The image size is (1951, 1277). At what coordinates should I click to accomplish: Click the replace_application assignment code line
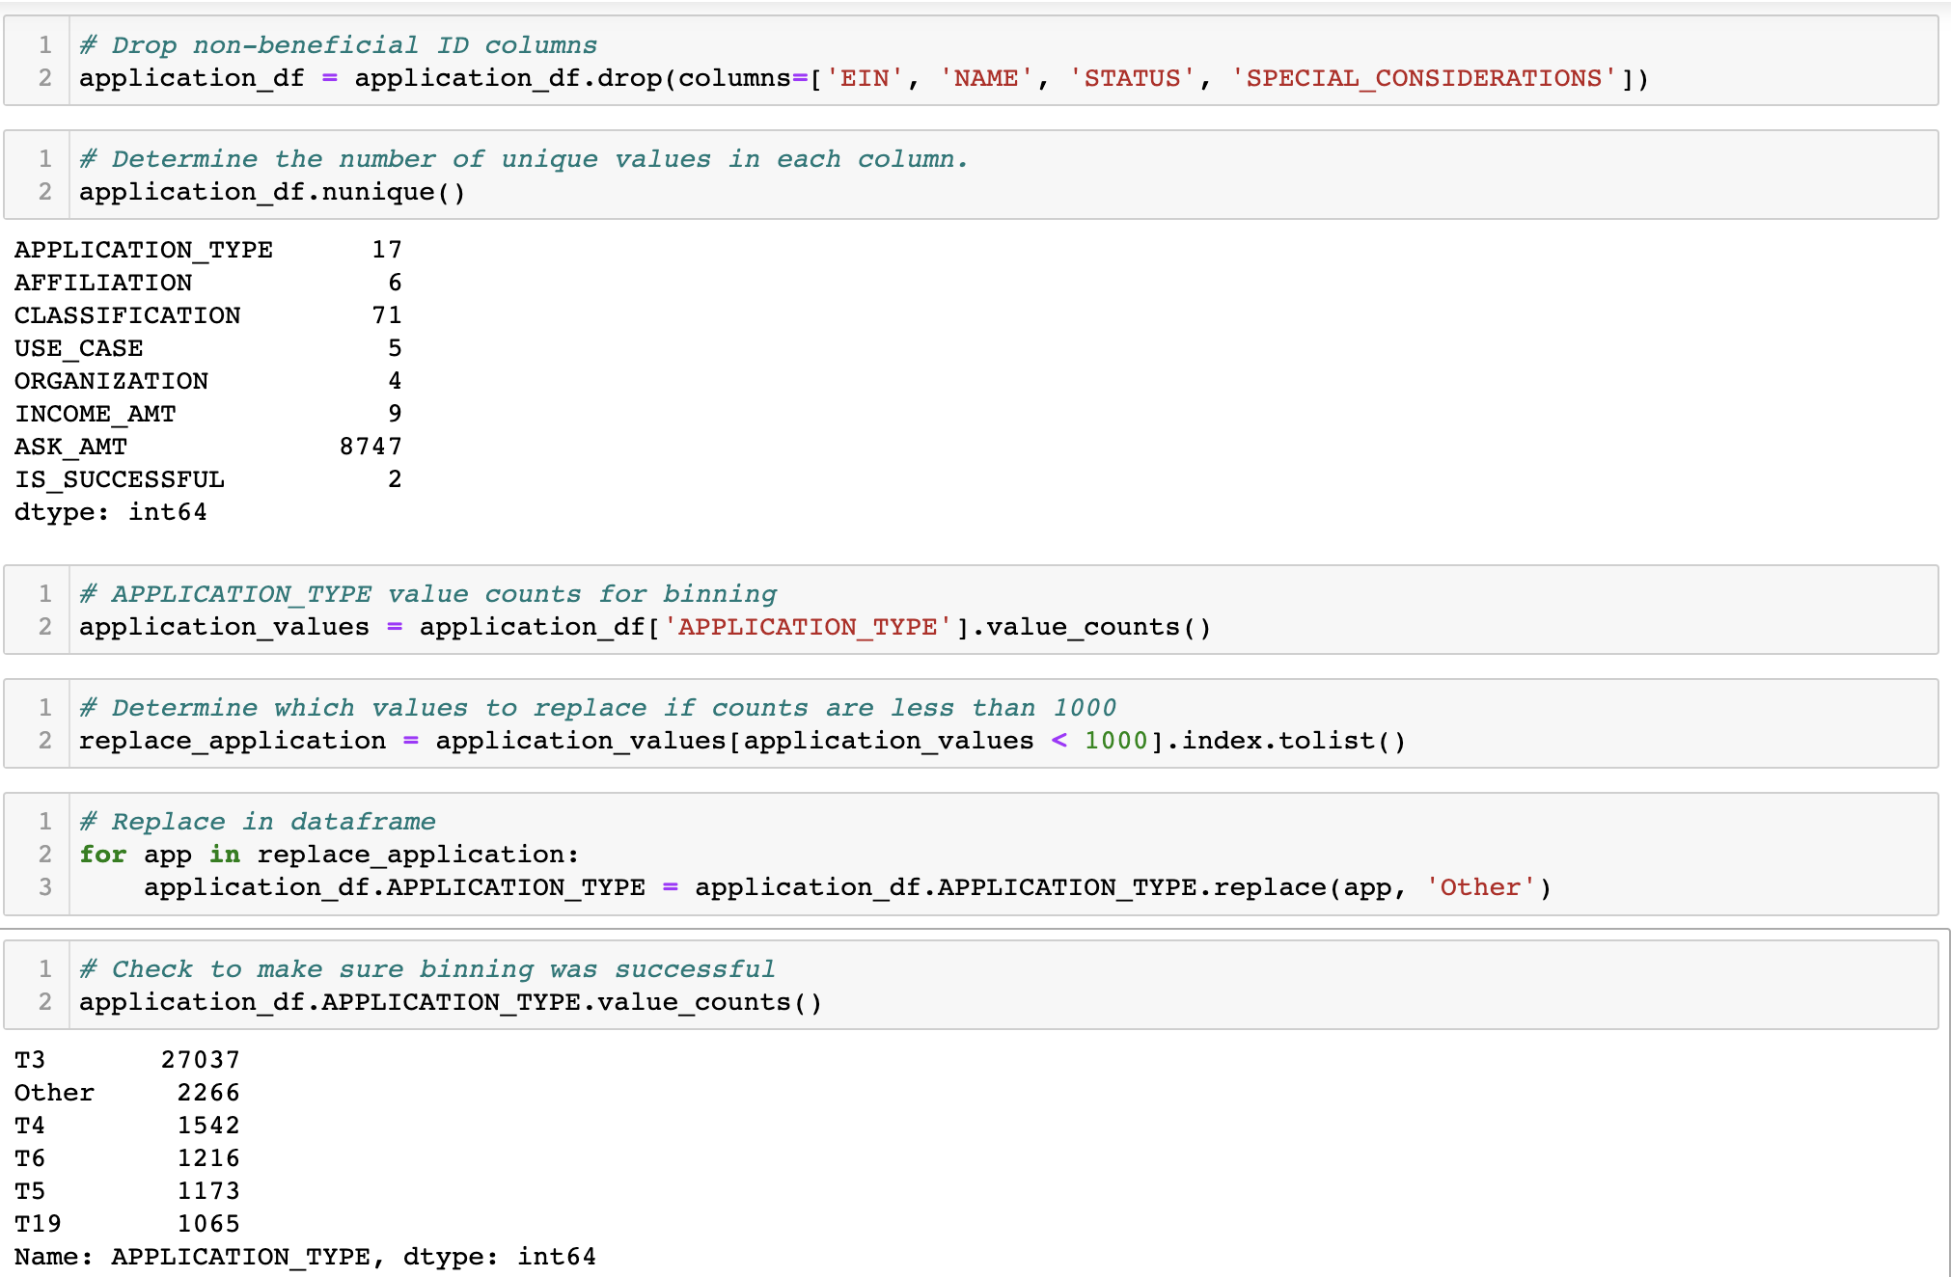[742, 741]
